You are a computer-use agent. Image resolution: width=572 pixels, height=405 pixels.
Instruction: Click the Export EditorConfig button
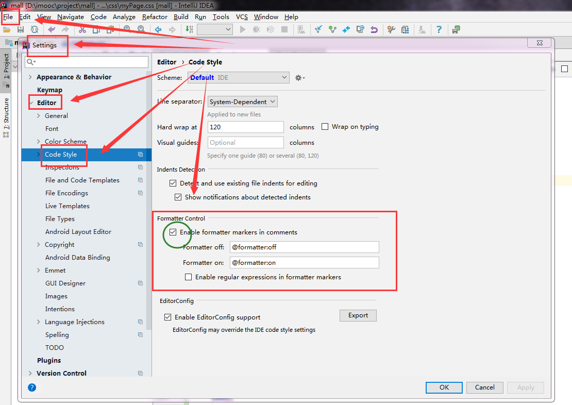[x=358, y=315]
